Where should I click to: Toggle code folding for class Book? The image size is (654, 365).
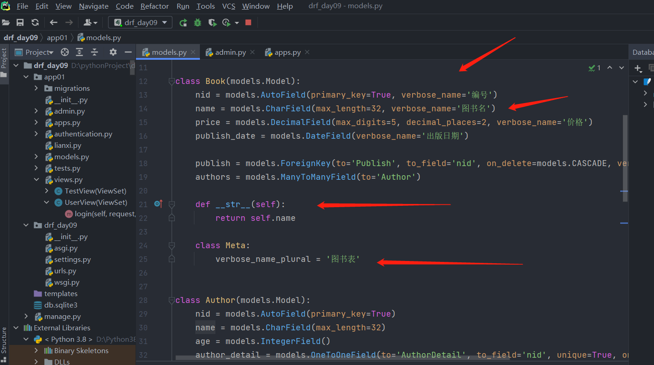click(x=172, y=81)
